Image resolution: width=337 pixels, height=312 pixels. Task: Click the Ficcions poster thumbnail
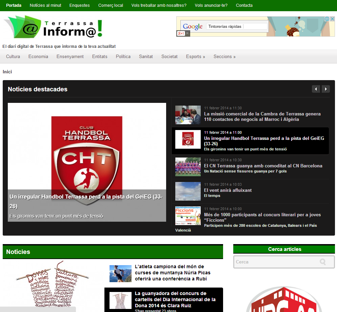tap(188, 216)
